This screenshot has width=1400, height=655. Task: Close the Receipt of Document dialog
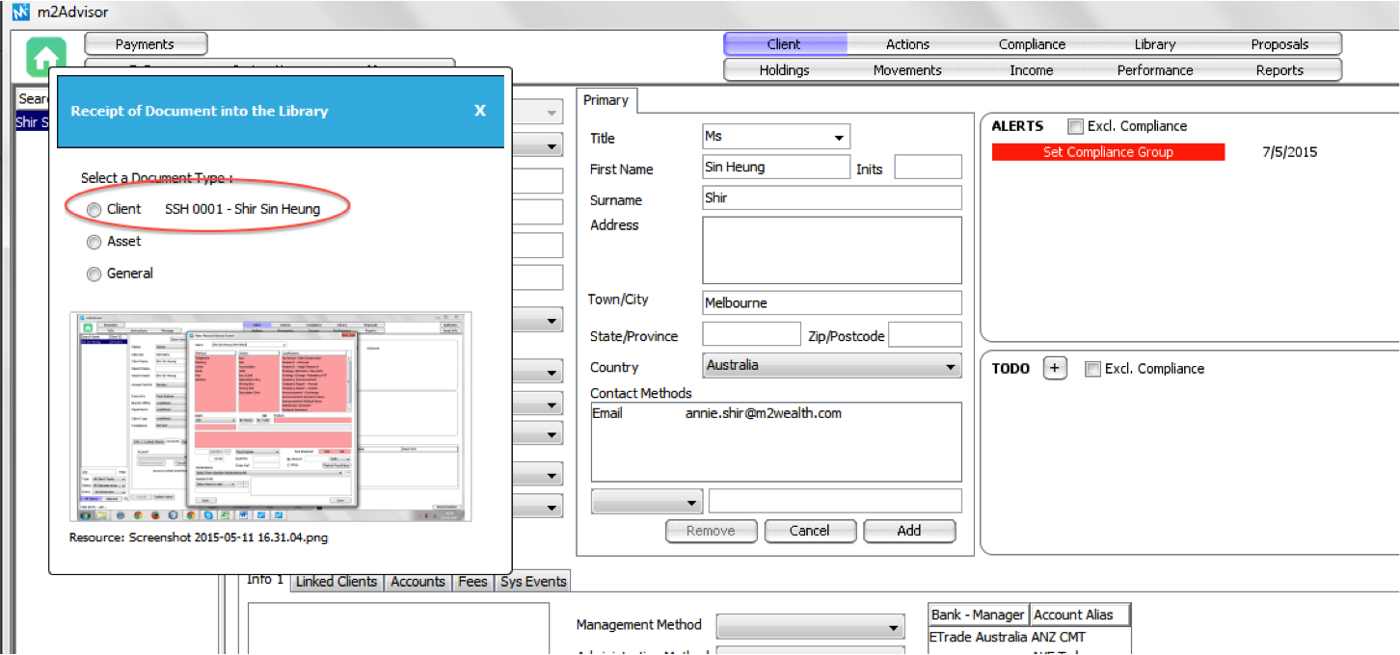click(x=479, y=111)
